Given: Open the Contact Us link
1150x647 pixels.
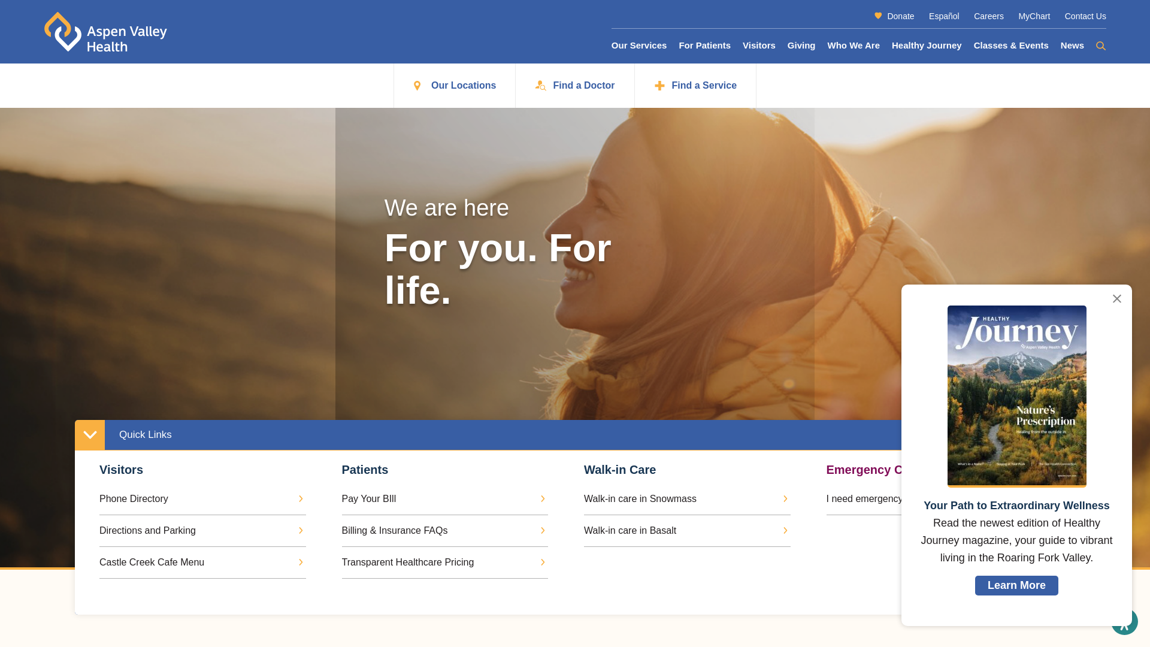Looking at the screenshot, I should 1085,16.
